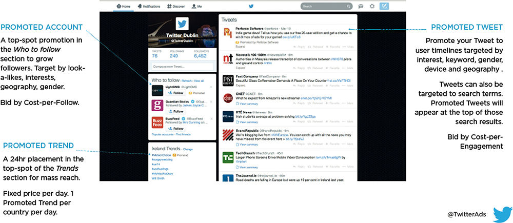Image resolution: width=513 pixels, height=223 pixels.
Task: Open the RTÉ News avatar
Action: click(x=228, y=116)
